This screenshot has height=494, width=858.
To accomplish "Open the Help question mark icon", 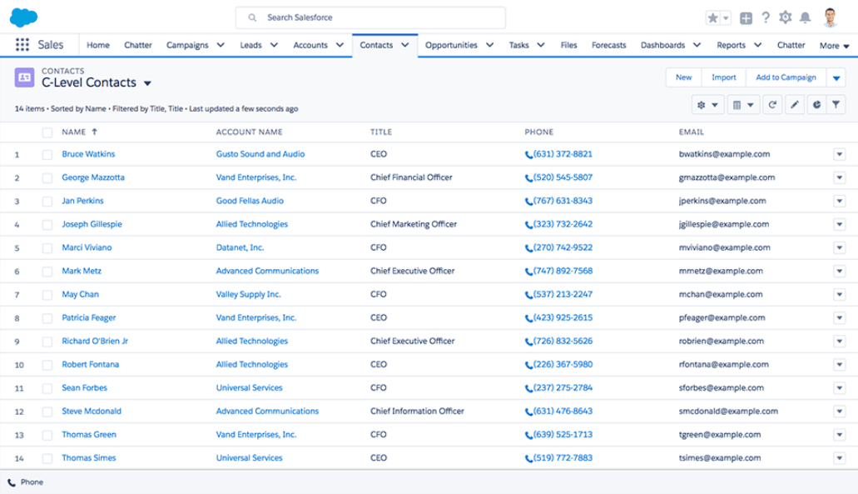I will (x=766, y=17).
